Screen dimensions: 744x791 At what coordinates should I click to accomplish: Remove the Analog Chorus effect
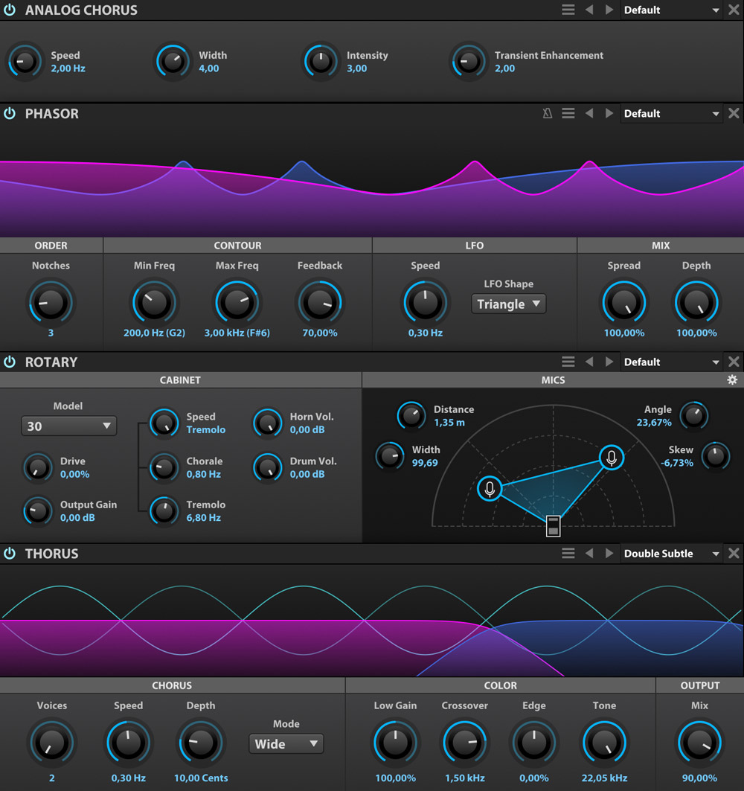pos(734,10)
